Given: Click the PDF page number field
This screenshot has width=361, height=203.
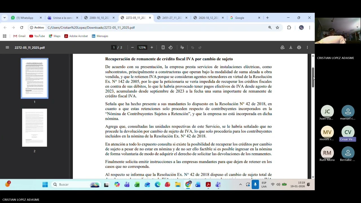Looking at the screenshot, I should (x=114, y=47).
